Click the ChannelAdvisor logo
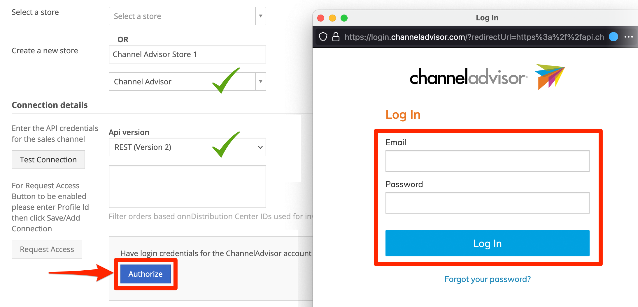Viewport: 638px width, 307px height. point(487,77)
